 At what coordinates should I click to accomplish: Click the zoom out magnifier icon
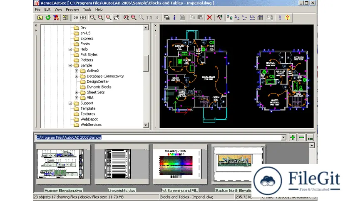(x=93, y=17)
